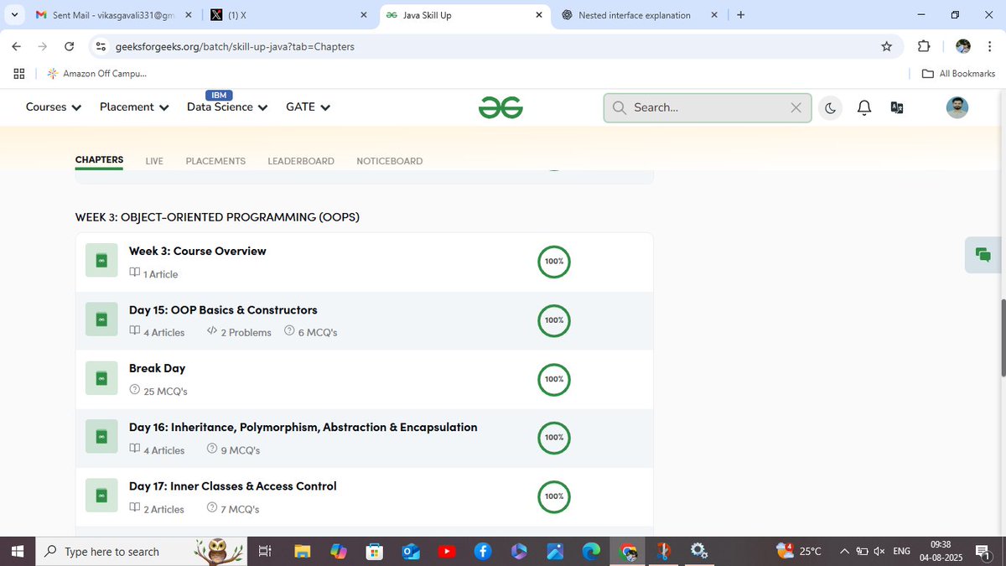The width and height of the screenshot is (1006, 566).
Task: Open Chrome profile avatar
Action: (x=963, y=46)
